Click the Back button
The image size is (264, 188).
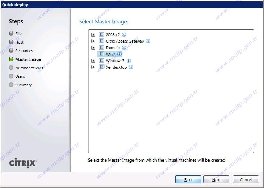coord(188,179)
